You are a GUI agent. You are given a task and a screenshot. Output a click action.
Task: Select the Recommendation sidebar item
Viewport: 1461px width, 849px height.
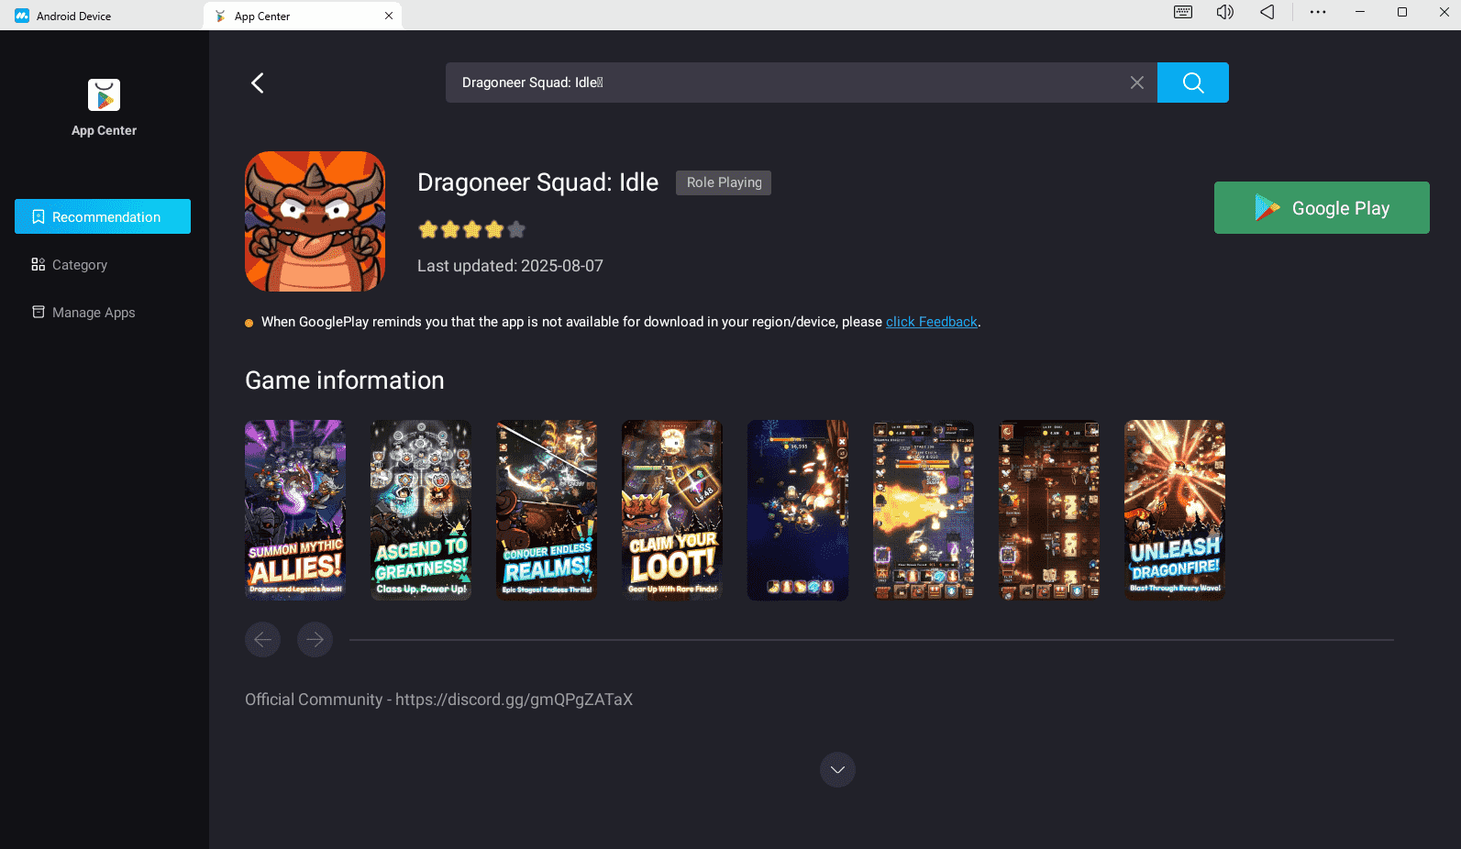(103, 216)
